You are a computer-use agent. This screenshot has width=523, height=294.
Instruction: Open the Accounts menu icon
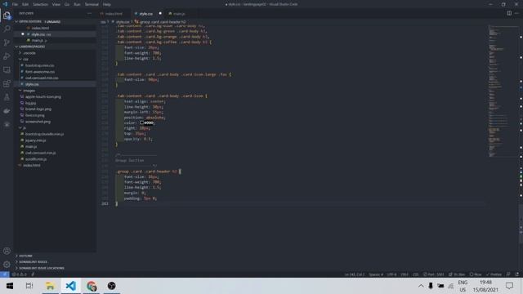pyautogui.click(x=7, y=251)
